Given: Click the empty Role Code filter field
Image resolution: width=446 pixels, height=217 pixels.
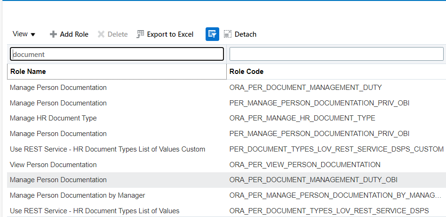Looking at the screenshot, I should click(x=336, y=54).
